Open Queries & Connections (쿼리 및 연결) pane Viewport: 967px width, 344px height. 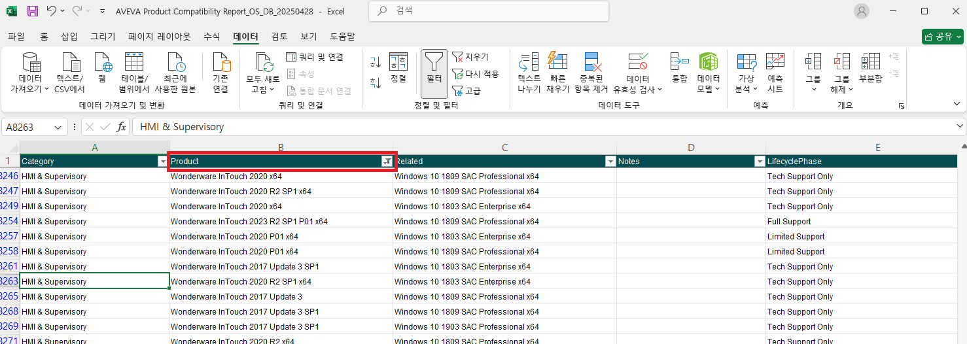[315, 57]
